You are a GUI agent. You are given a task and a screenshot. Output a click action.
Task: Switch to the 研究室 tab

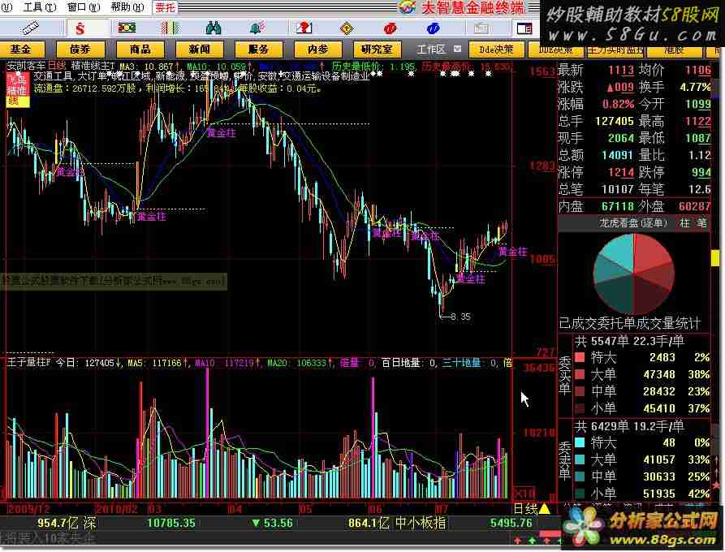377,49
